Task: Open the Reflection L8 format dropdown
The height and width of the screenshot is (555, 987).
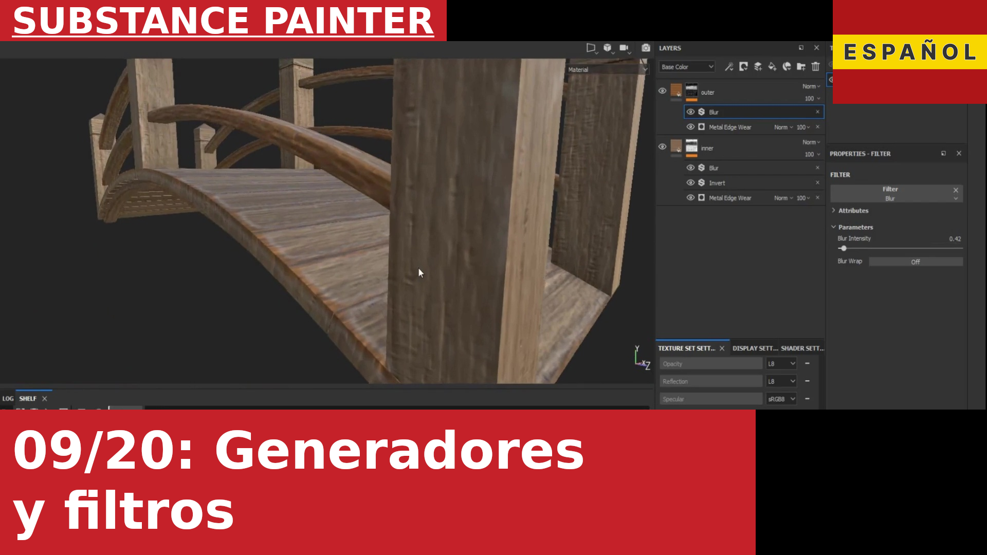Action: tap(781, 381)
